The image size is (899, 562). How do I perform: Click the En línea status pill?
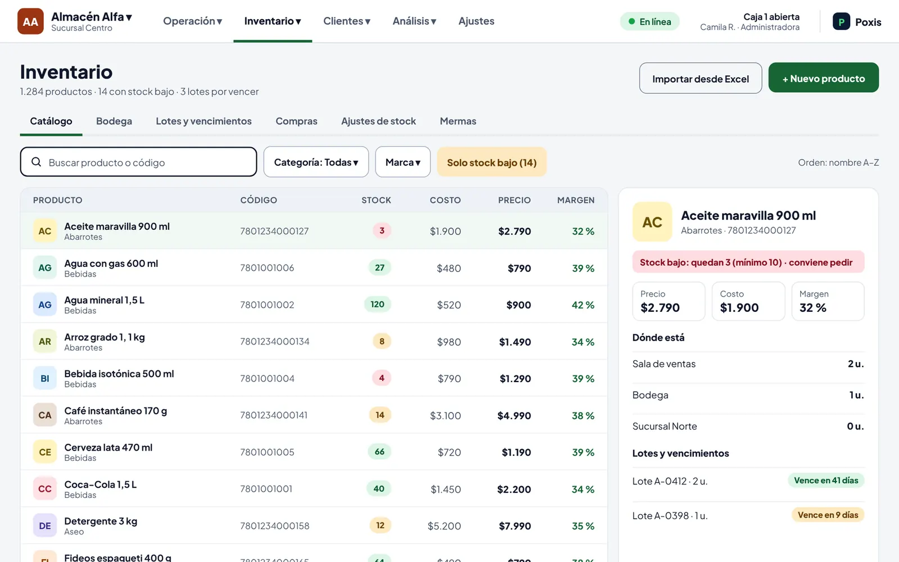[x=650, y=21]
